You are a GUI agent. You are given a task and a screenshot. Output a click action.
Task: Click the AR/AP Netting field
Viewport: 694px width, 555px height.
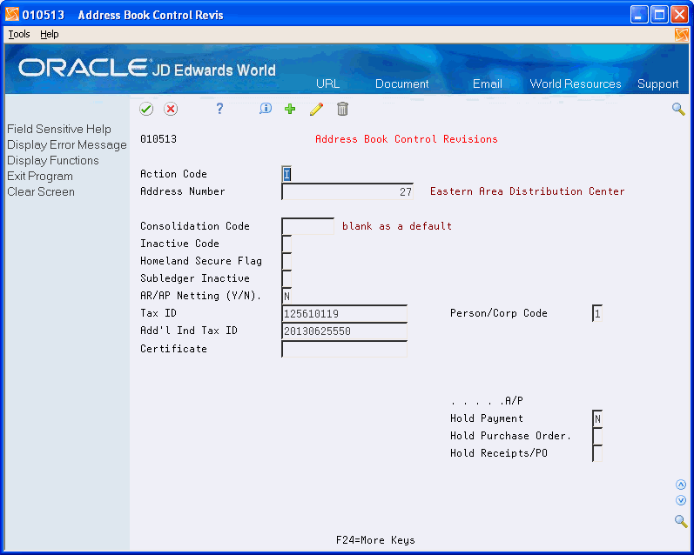(x=286, y=296)
